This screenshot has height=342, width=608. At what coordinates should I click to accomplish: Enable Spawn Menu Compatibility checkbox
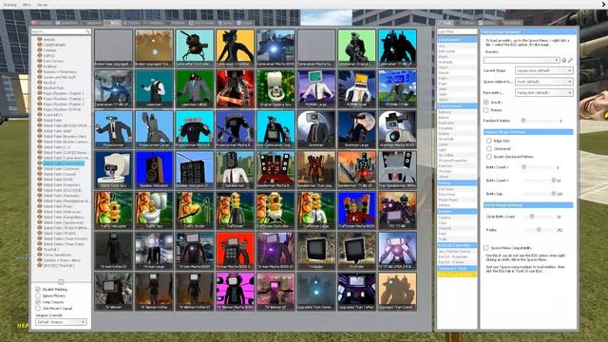(x=485, y=247)
